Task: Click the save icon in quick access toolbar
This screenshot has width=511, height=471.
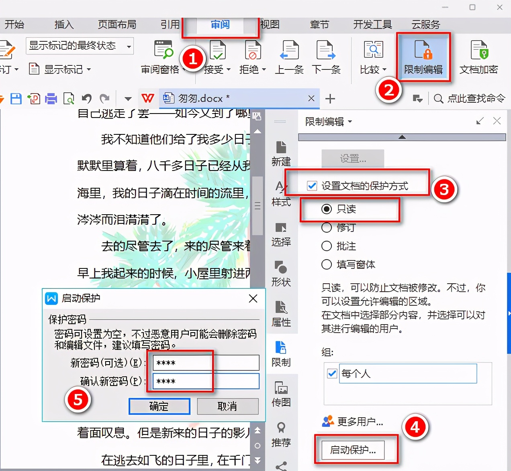Action: point(16,98)
